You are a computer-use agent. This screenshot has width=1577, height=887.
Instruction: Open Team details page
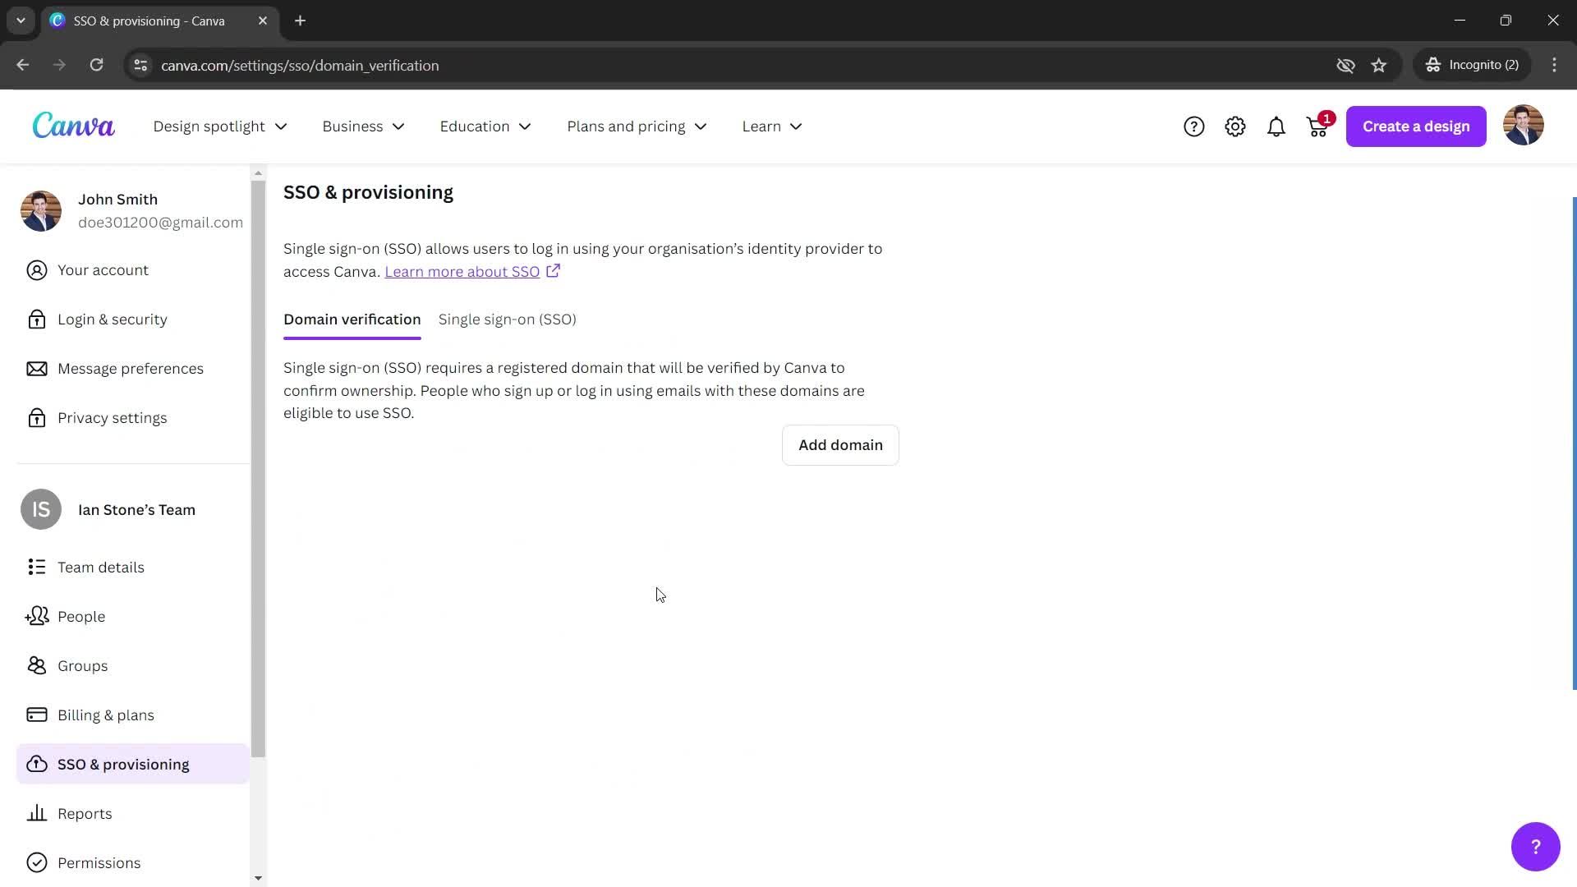[131, 568]
